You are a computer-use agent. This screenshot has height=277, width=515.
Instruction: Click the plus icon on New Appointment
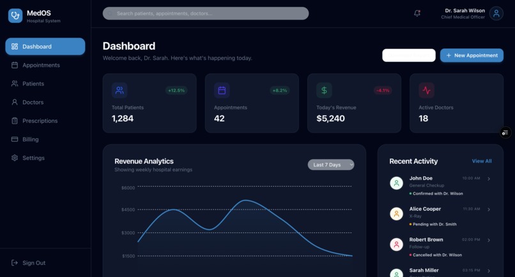[x=449, y=55]
